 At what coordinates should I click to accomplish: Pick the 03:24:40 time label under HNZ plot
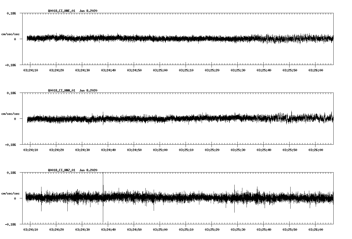coord(108,229)
